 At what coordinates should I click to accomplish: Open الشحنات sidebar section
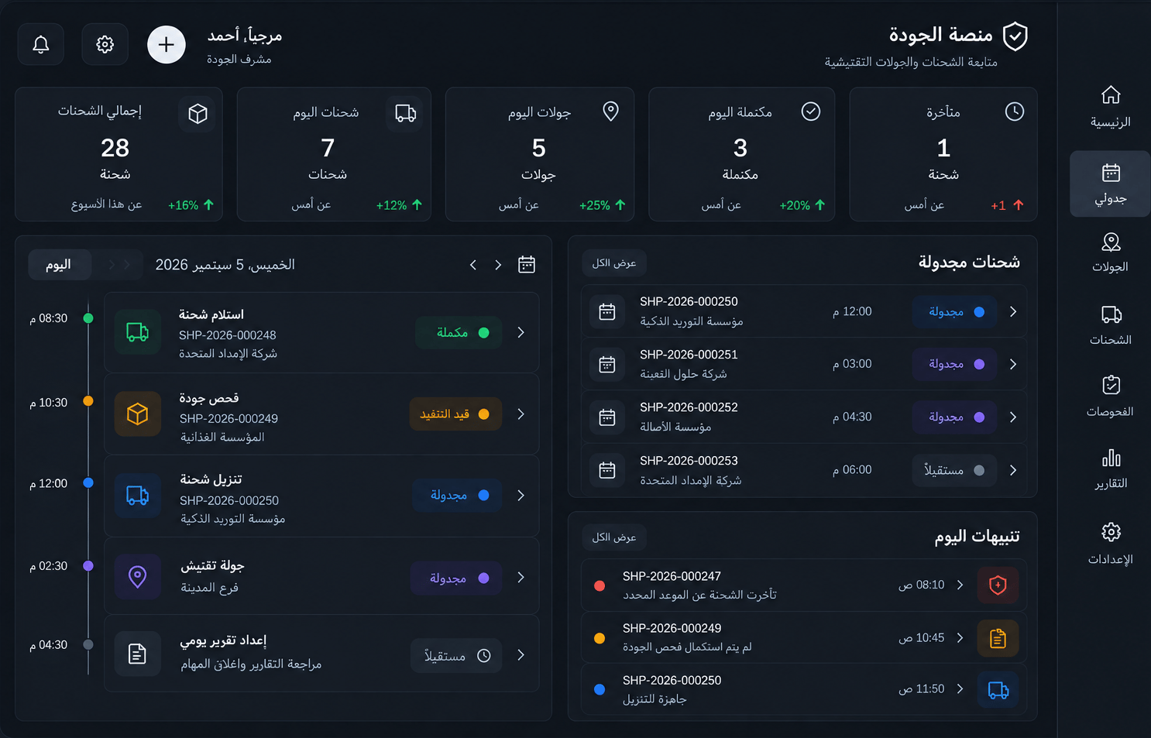[1110, 324]
